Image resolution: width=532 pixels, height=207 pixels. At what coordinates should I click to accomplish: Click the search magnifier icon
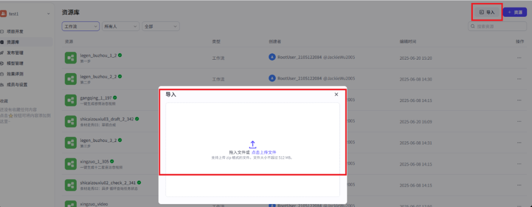point(473,26)
